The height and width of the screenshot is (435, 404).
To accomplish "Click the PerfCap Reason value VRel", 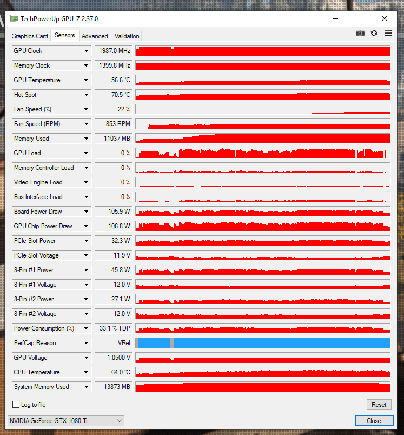I will coord(114,343).
